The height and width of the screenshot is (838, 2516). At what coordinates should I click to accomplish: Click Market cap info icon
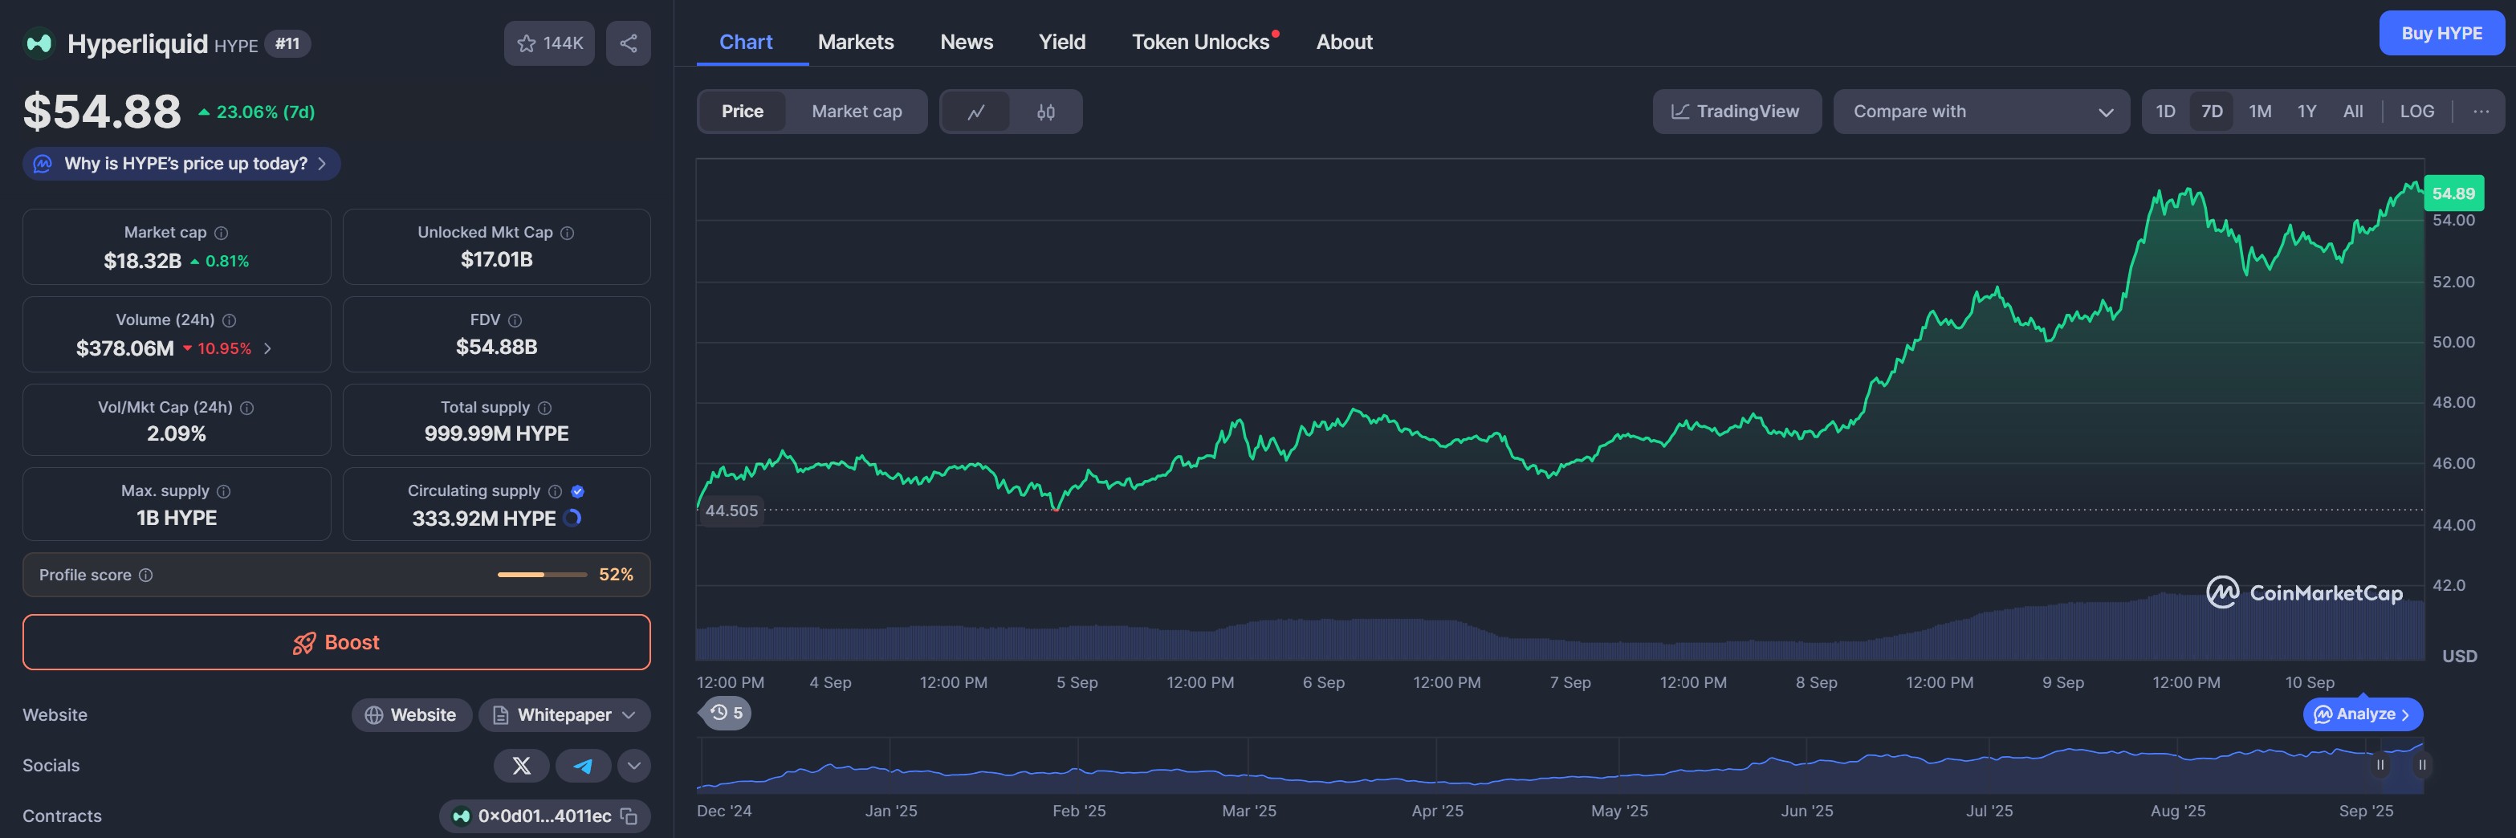point(222,233)
